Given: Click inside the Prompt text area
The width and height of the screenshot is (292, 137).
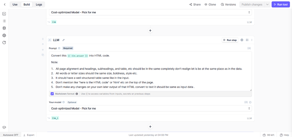Looking at the screenshot, I should click(x=150, y=71).
